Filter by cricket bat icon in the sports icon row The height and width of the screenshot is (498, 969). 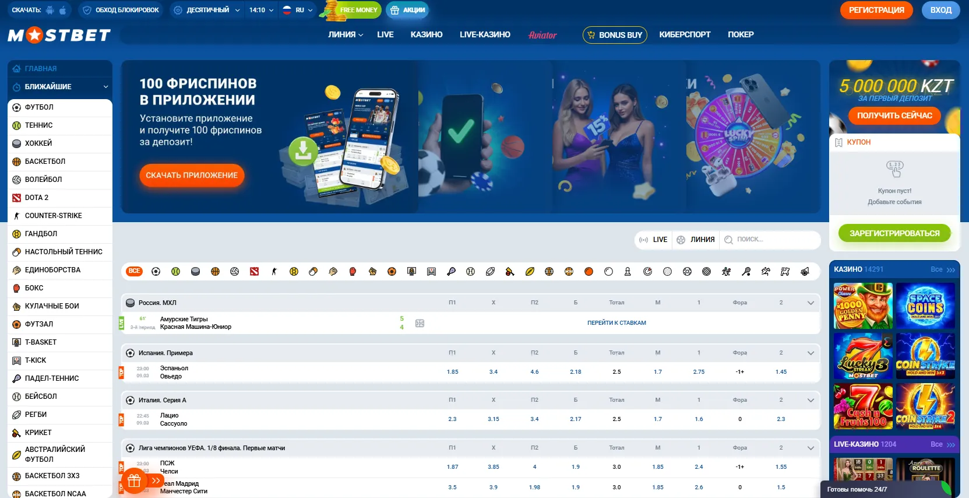coord(510,271)
